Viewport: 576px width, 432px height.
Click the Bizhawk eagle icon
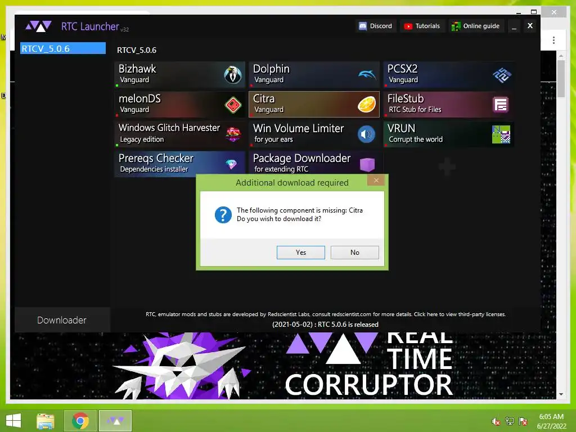(233, 75)
